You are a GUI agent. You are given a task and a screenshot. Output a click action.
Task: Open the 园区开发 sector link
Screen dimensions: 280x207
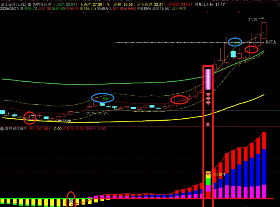point(179,9)
